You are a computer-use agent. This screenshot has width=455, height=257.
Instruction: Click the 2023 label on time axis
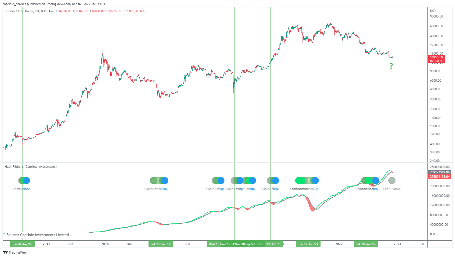click(x=397, y=244)
